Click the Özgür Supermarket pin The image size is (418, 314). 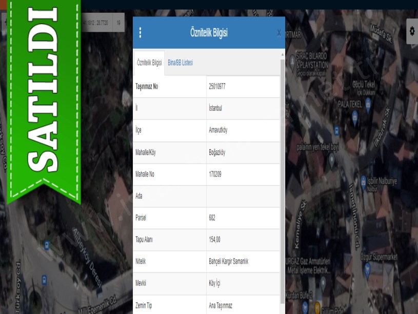pyautogui.click(x=367, y=269)
